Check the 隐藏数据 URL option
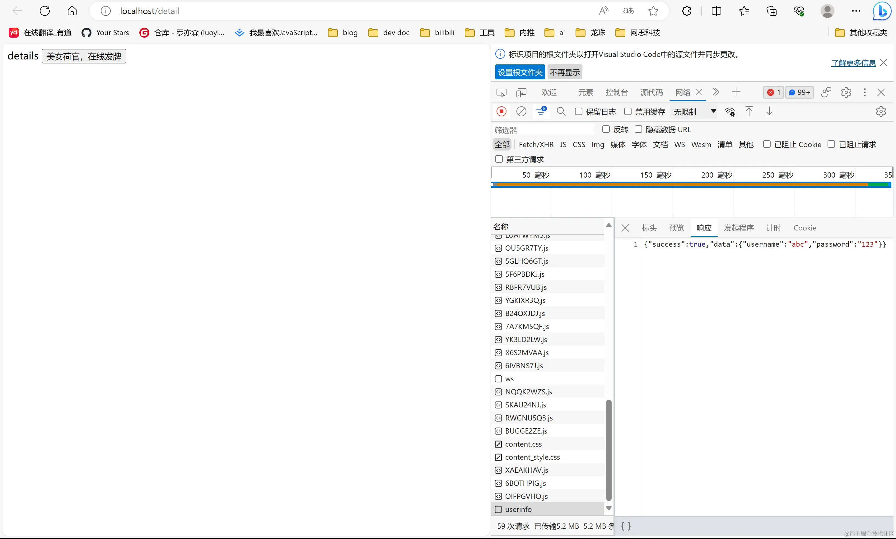 pos(638,129)
